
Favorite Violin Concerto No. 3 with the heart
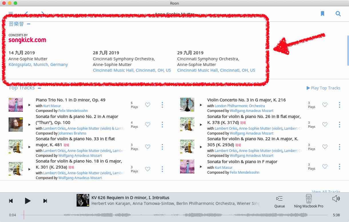pos(325,105)
